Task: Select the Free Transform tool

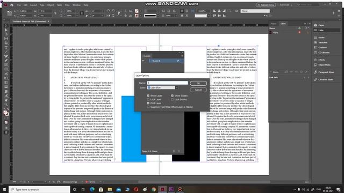Action: coord(6,78)
